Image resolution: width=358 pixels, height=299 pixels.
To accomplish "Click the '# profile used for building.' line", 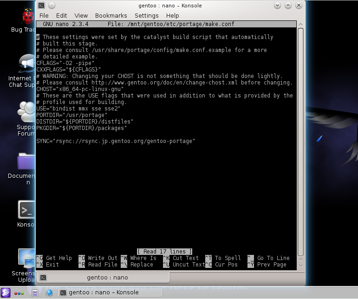I will click(82, 102).
